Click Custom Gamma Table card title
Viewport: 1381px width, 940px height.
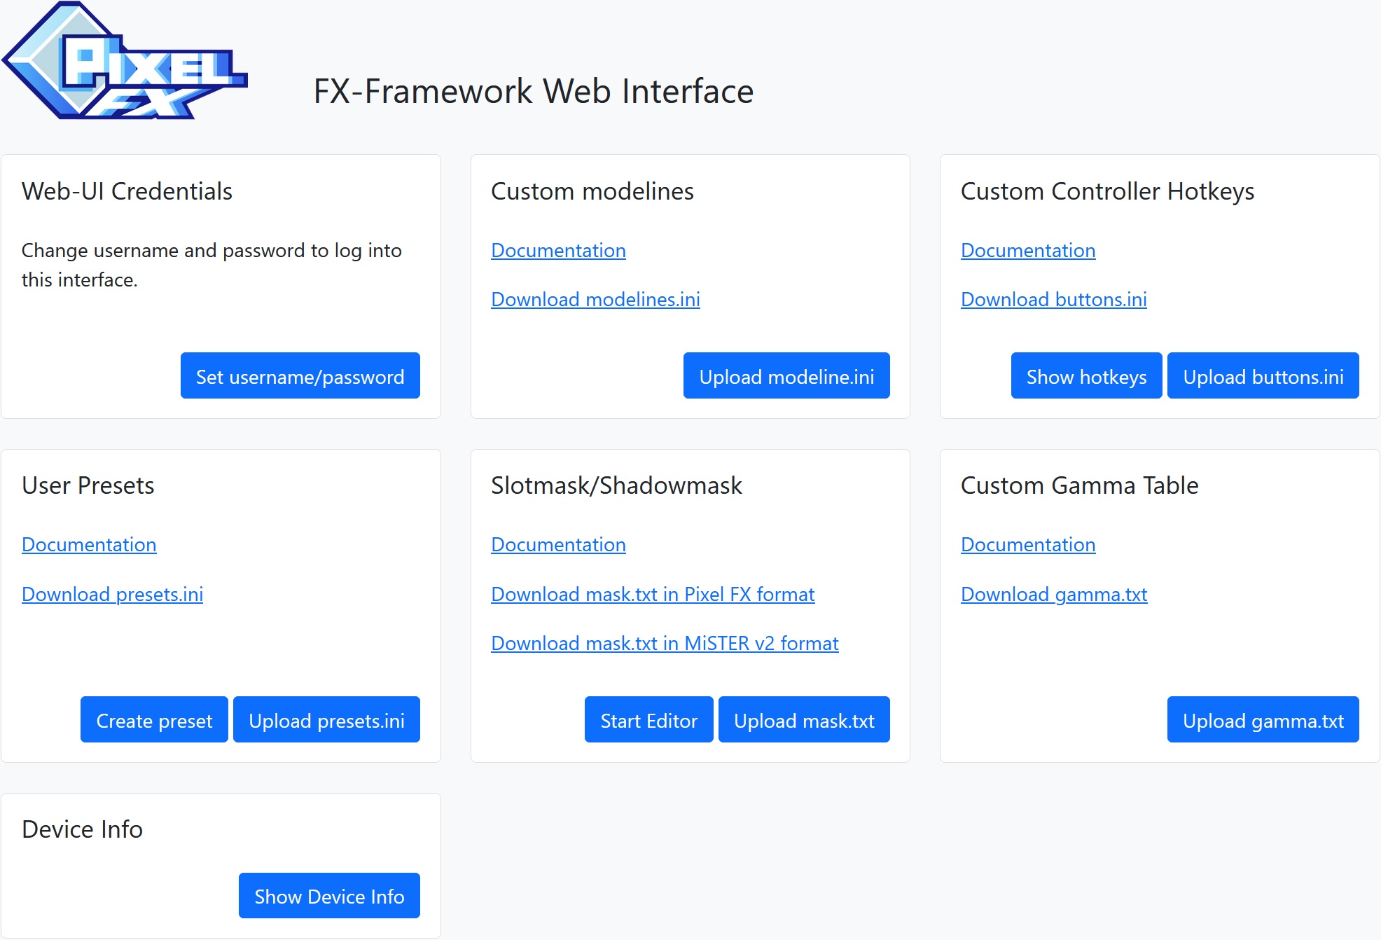pyautogui.click(x=1079, y=485)
